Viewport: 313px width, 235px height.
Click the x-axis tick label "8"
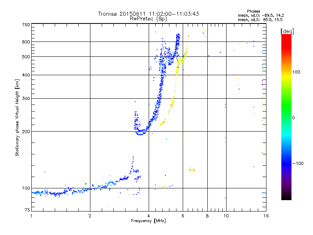point(207,216)
